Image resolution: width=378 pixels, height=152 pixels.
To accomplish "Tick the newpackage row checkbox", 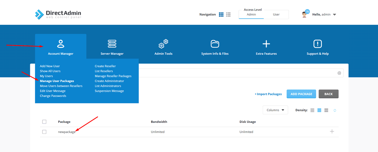I will pyautogui.click(x=44, y=132).
